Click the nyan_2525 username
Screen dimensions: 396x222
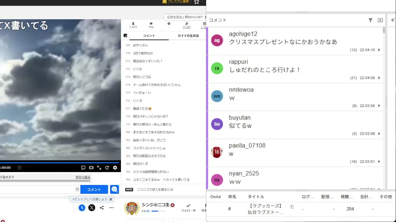point(244,174)
